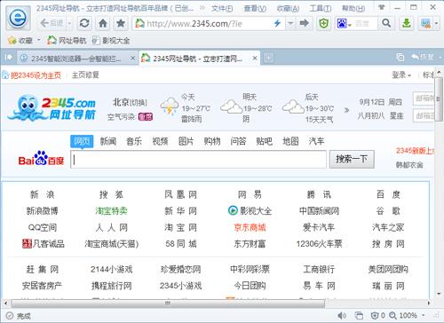Click the 2345 browser logo icon
The width and height of the screenshot is (444, 323).
tap(19, 18)
